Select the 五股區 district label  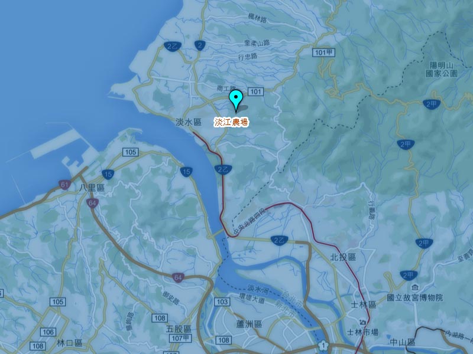[179, 329]
